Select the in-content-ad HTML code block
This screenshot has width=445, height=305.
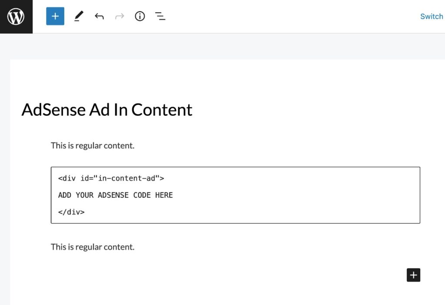pyautogui.click(x=236, y=194)
